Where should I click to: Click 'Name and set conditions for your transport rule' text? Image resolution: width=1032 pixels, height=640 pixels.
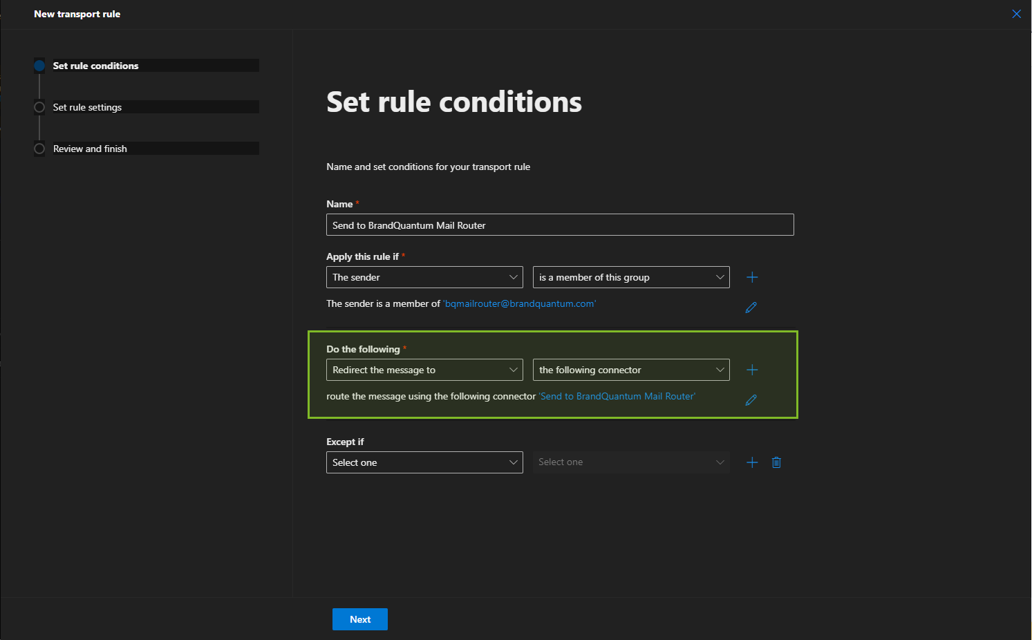point(429,167)
